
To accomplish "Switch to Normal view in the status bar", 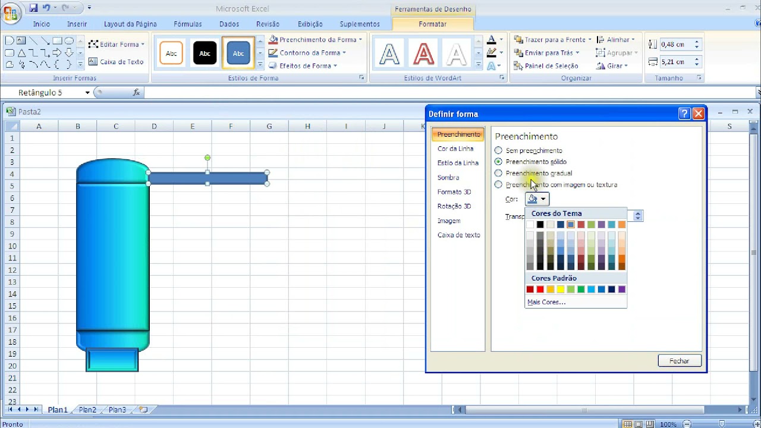I will coord(627,424).
